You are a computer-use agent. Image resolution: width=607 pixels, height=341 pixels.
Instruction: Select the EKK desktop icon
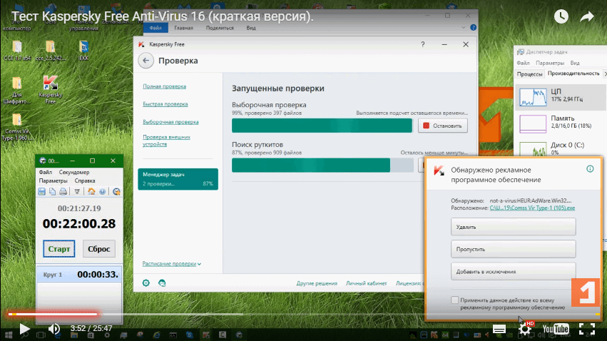pos(83,51)
